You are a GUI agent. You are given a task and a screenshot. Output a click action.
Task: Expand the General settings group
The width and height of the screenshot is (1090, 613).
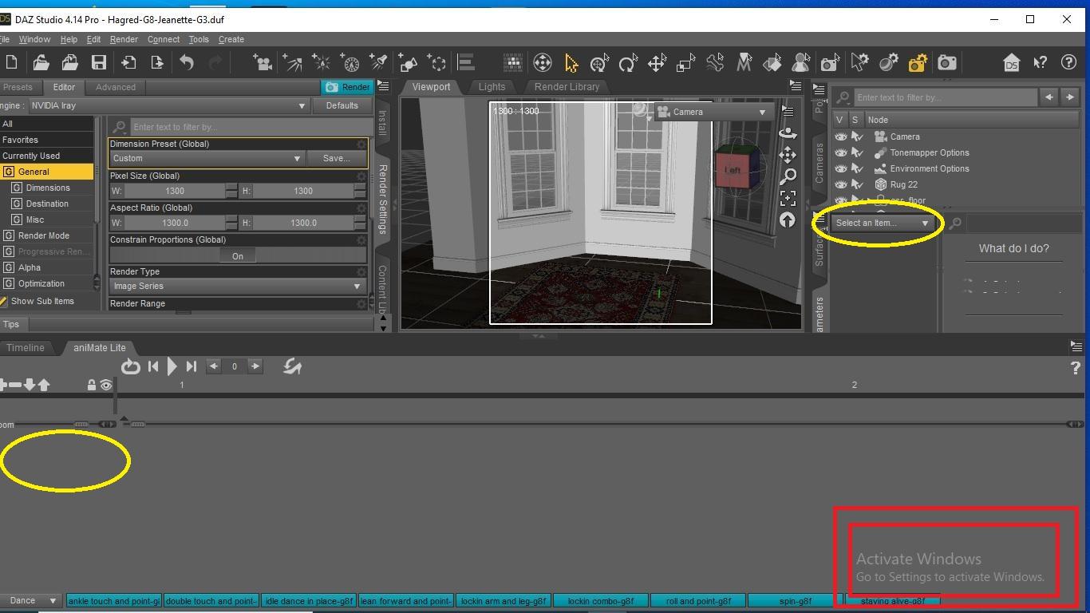click(47, 172)
